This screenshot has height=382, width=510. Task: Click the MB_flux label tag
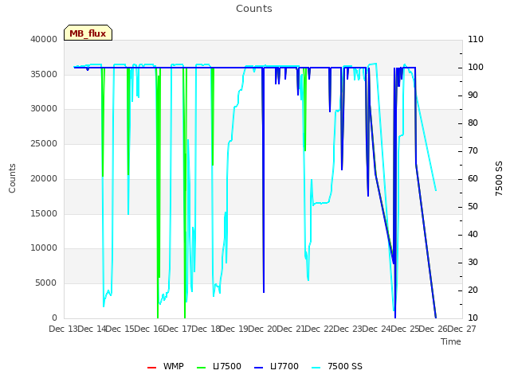tap(88, 33)
